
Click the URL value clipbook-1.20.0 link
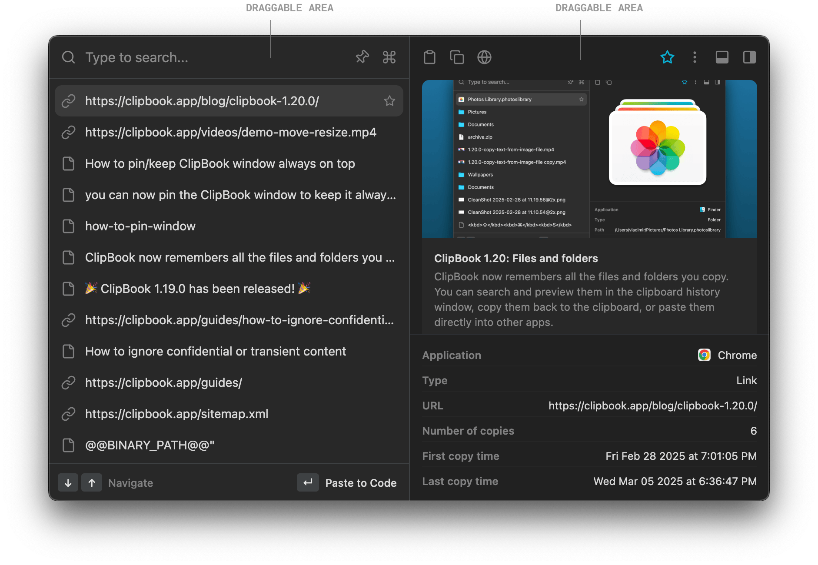tap(653, 405)
